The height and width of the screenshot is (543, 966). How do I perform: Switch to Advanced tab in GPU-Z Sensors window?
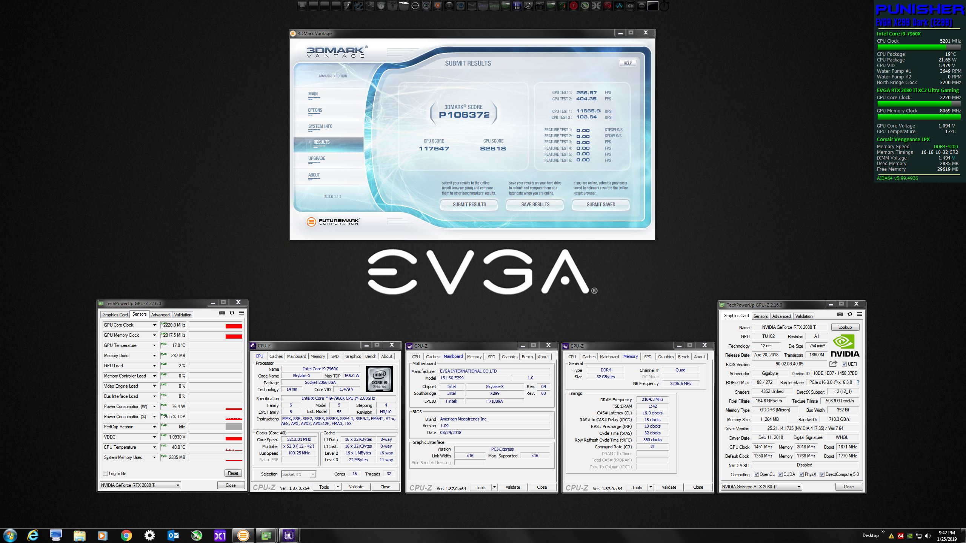(x=160, y=315)
